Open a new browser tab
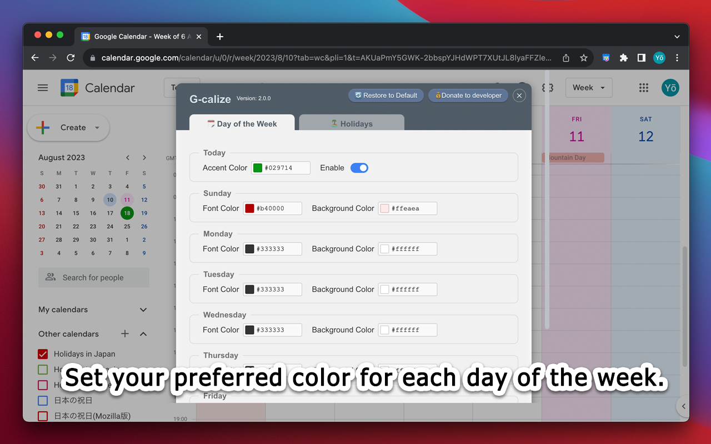Viewport: 711px width, 444px height. point(220,37)
